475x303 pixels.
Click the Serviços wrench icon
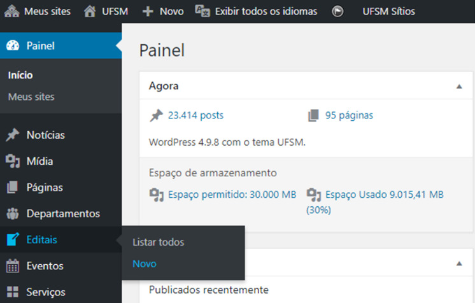12,292
